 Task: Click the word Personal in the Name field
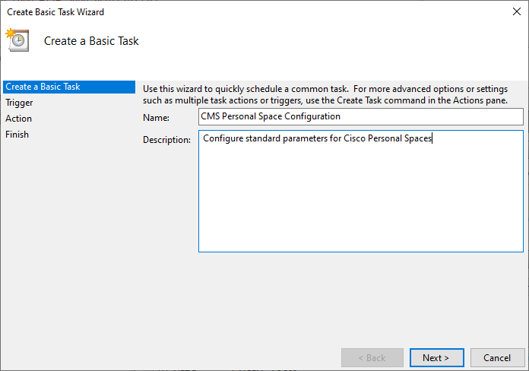pyautogui.click(x=239, y=116)
